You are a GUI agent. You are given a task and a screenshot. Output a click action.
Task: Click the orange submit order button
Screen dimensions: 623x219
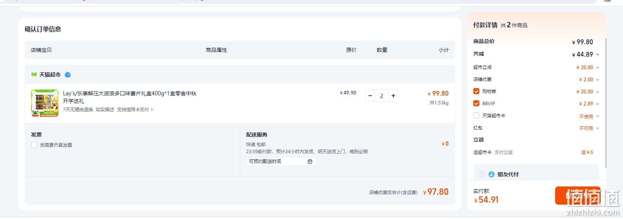click(578, 196)
